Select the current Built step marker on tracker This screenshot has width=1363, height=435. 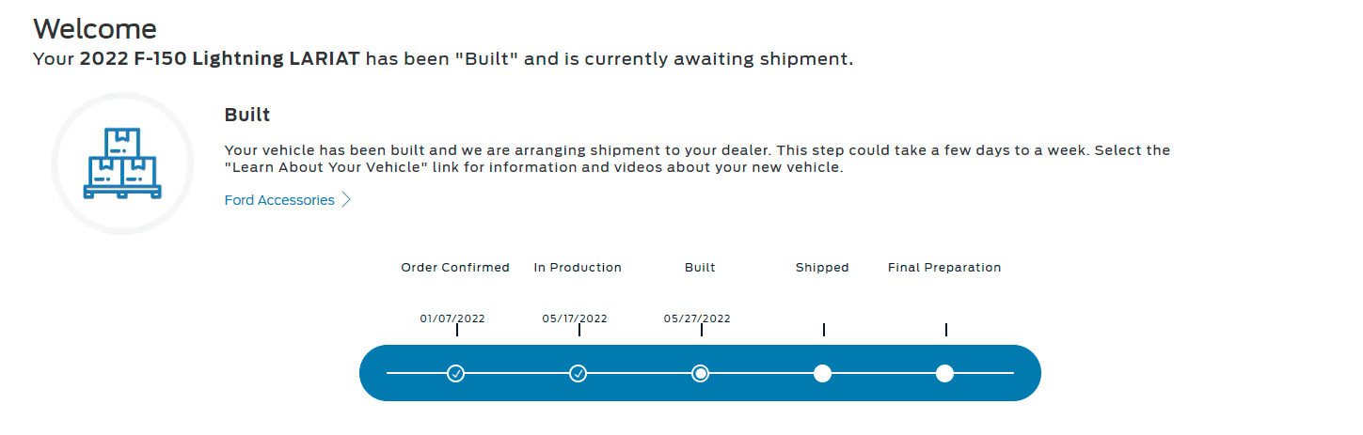tap(701, 373)
